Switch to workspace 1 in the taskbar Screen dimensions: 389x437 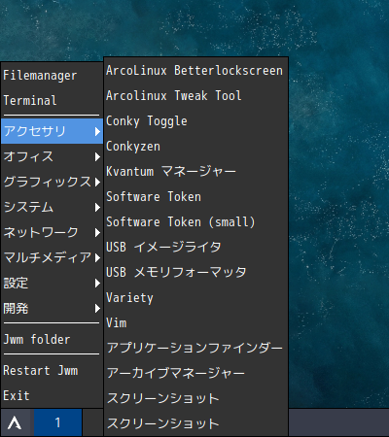57,422
